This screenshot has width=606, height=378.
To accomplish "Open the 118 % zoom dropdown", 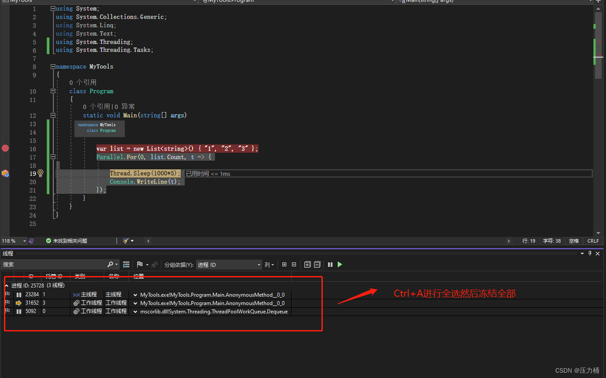I will (x=25, y=241).
